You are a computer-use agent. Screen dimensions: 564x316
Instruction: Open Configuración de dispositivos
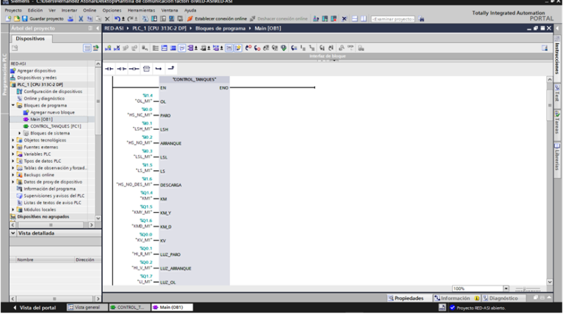(x=52, y=92)
